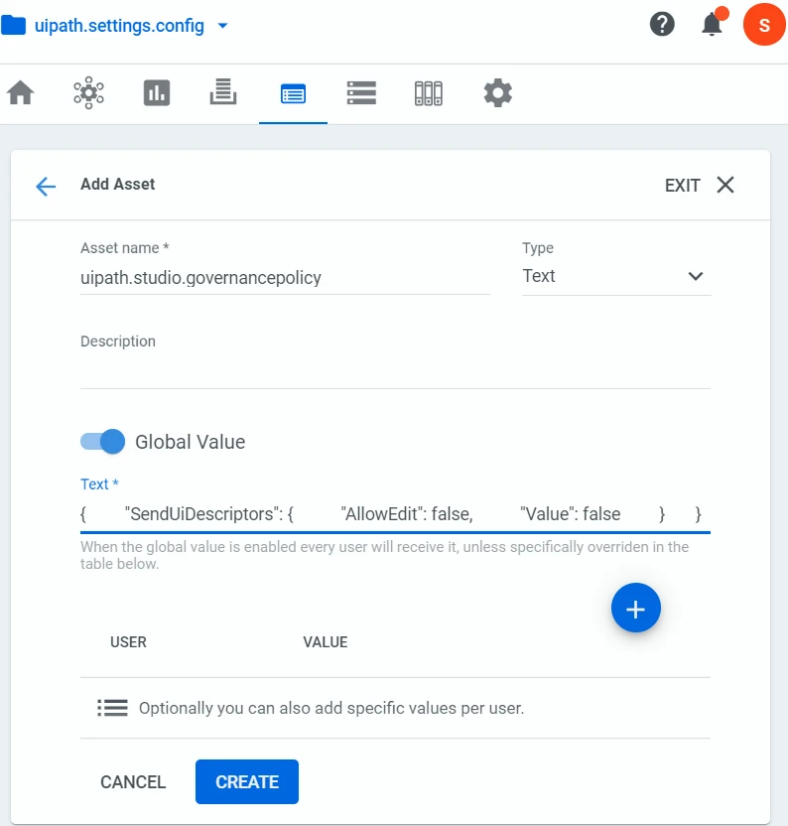Focus the Text value input with JSON
788x826 pixels.
coord(395,513)
